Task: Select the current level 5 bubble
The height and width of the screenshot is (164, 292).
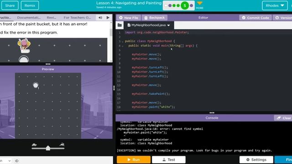Action: (x=185, y=5)
